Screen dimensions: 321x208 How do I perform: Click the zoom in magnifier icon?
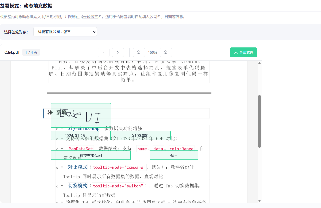166,52
